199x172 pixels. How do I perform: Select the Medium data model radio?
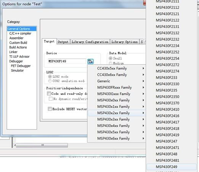(x=111, y=63)
